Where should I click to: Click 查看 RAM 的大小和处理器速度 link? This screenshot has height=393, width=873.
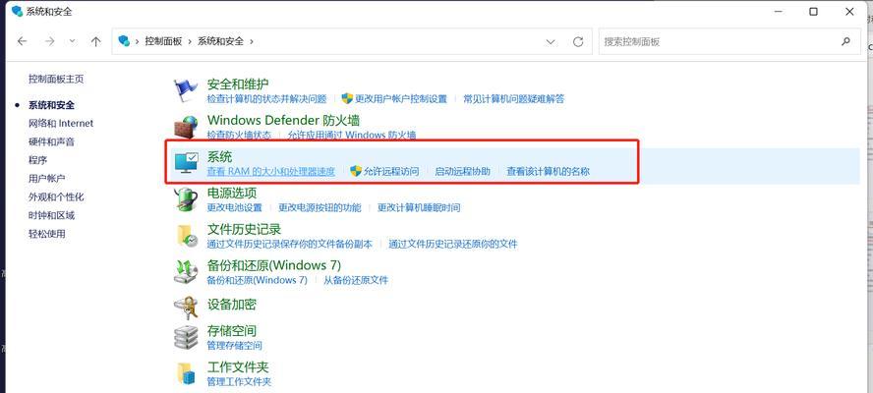(x=271, y=172)
